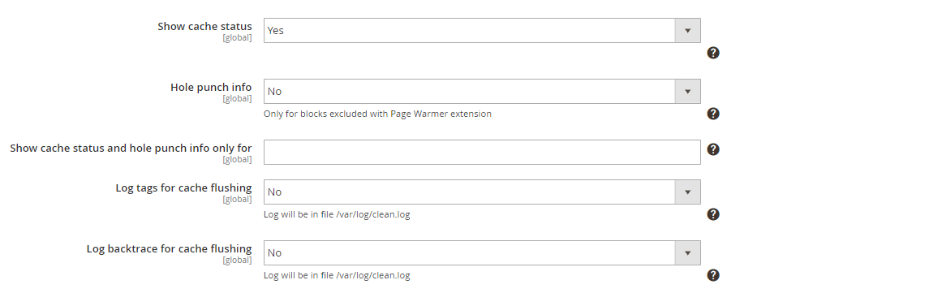942x306 pixels.
Task: Open help icon for Log backtrace setting
Action: coord(713,274)
